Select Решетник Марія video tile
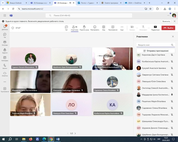This screenshot has height=142, width=178. coord(30,105)
